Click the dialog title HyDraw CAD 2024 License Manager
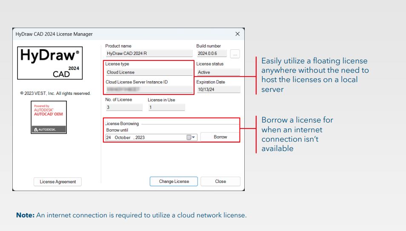The width and height of the screenshot is (406, 231). click(54, 34)
